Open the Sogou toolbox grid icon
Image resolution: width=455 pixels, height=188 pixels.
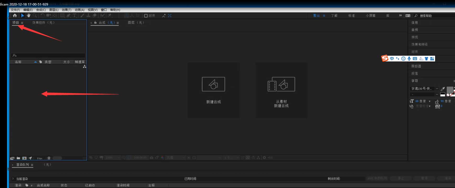432,59
